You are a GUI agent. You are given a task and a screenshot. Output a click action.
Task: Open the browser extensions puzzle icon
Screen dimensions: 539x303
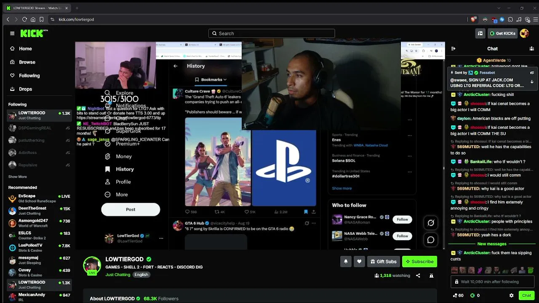coord(510,19)
